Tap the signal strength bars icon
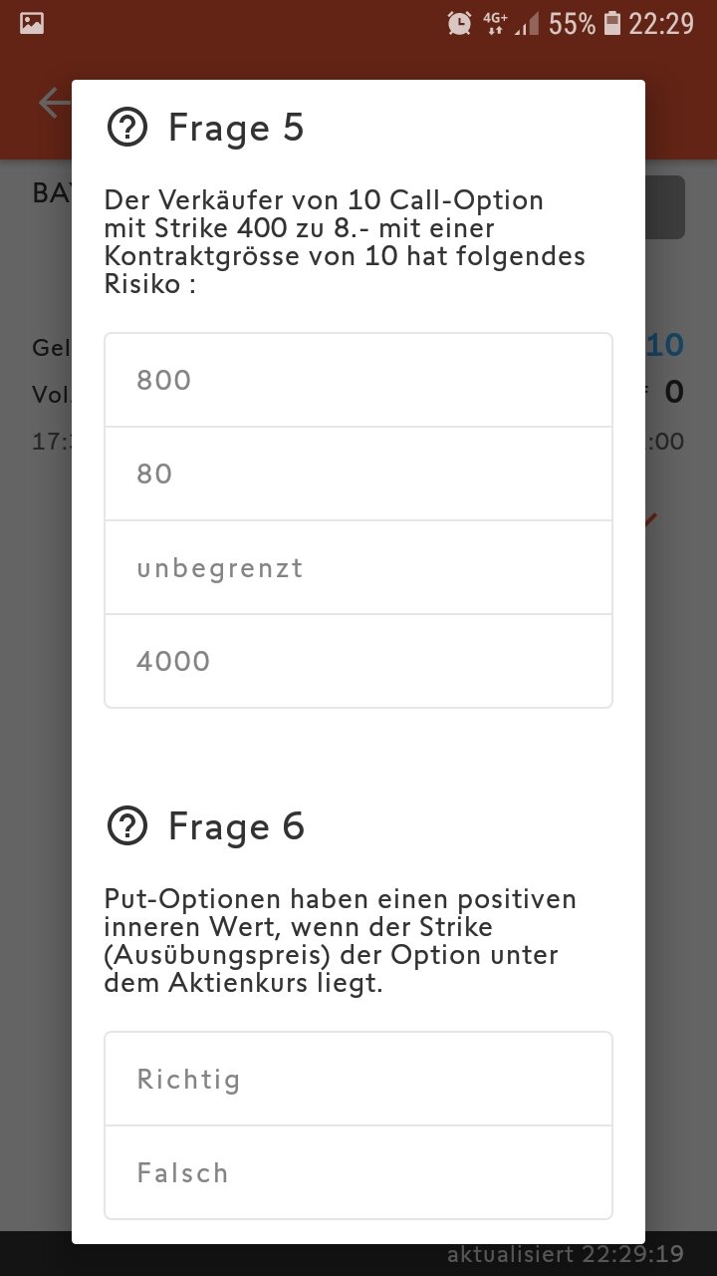 [x=527, y=24]
